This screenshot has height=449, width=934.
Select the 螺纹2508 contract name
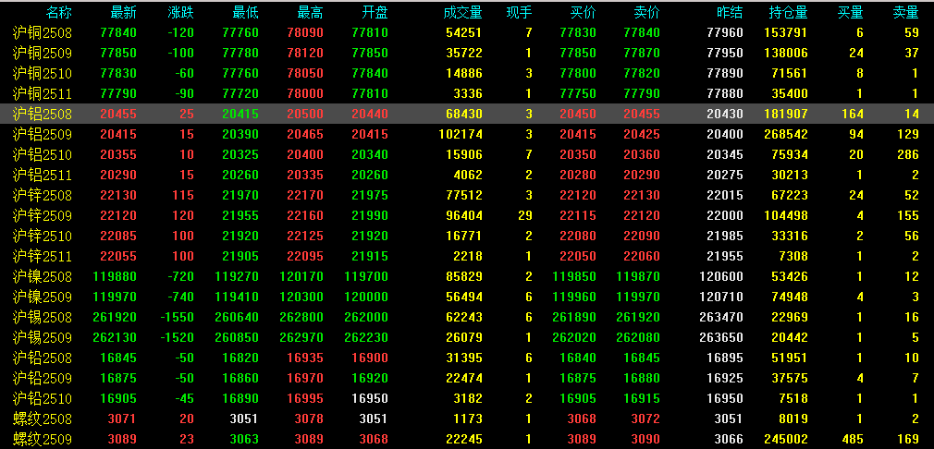(43, 419)
